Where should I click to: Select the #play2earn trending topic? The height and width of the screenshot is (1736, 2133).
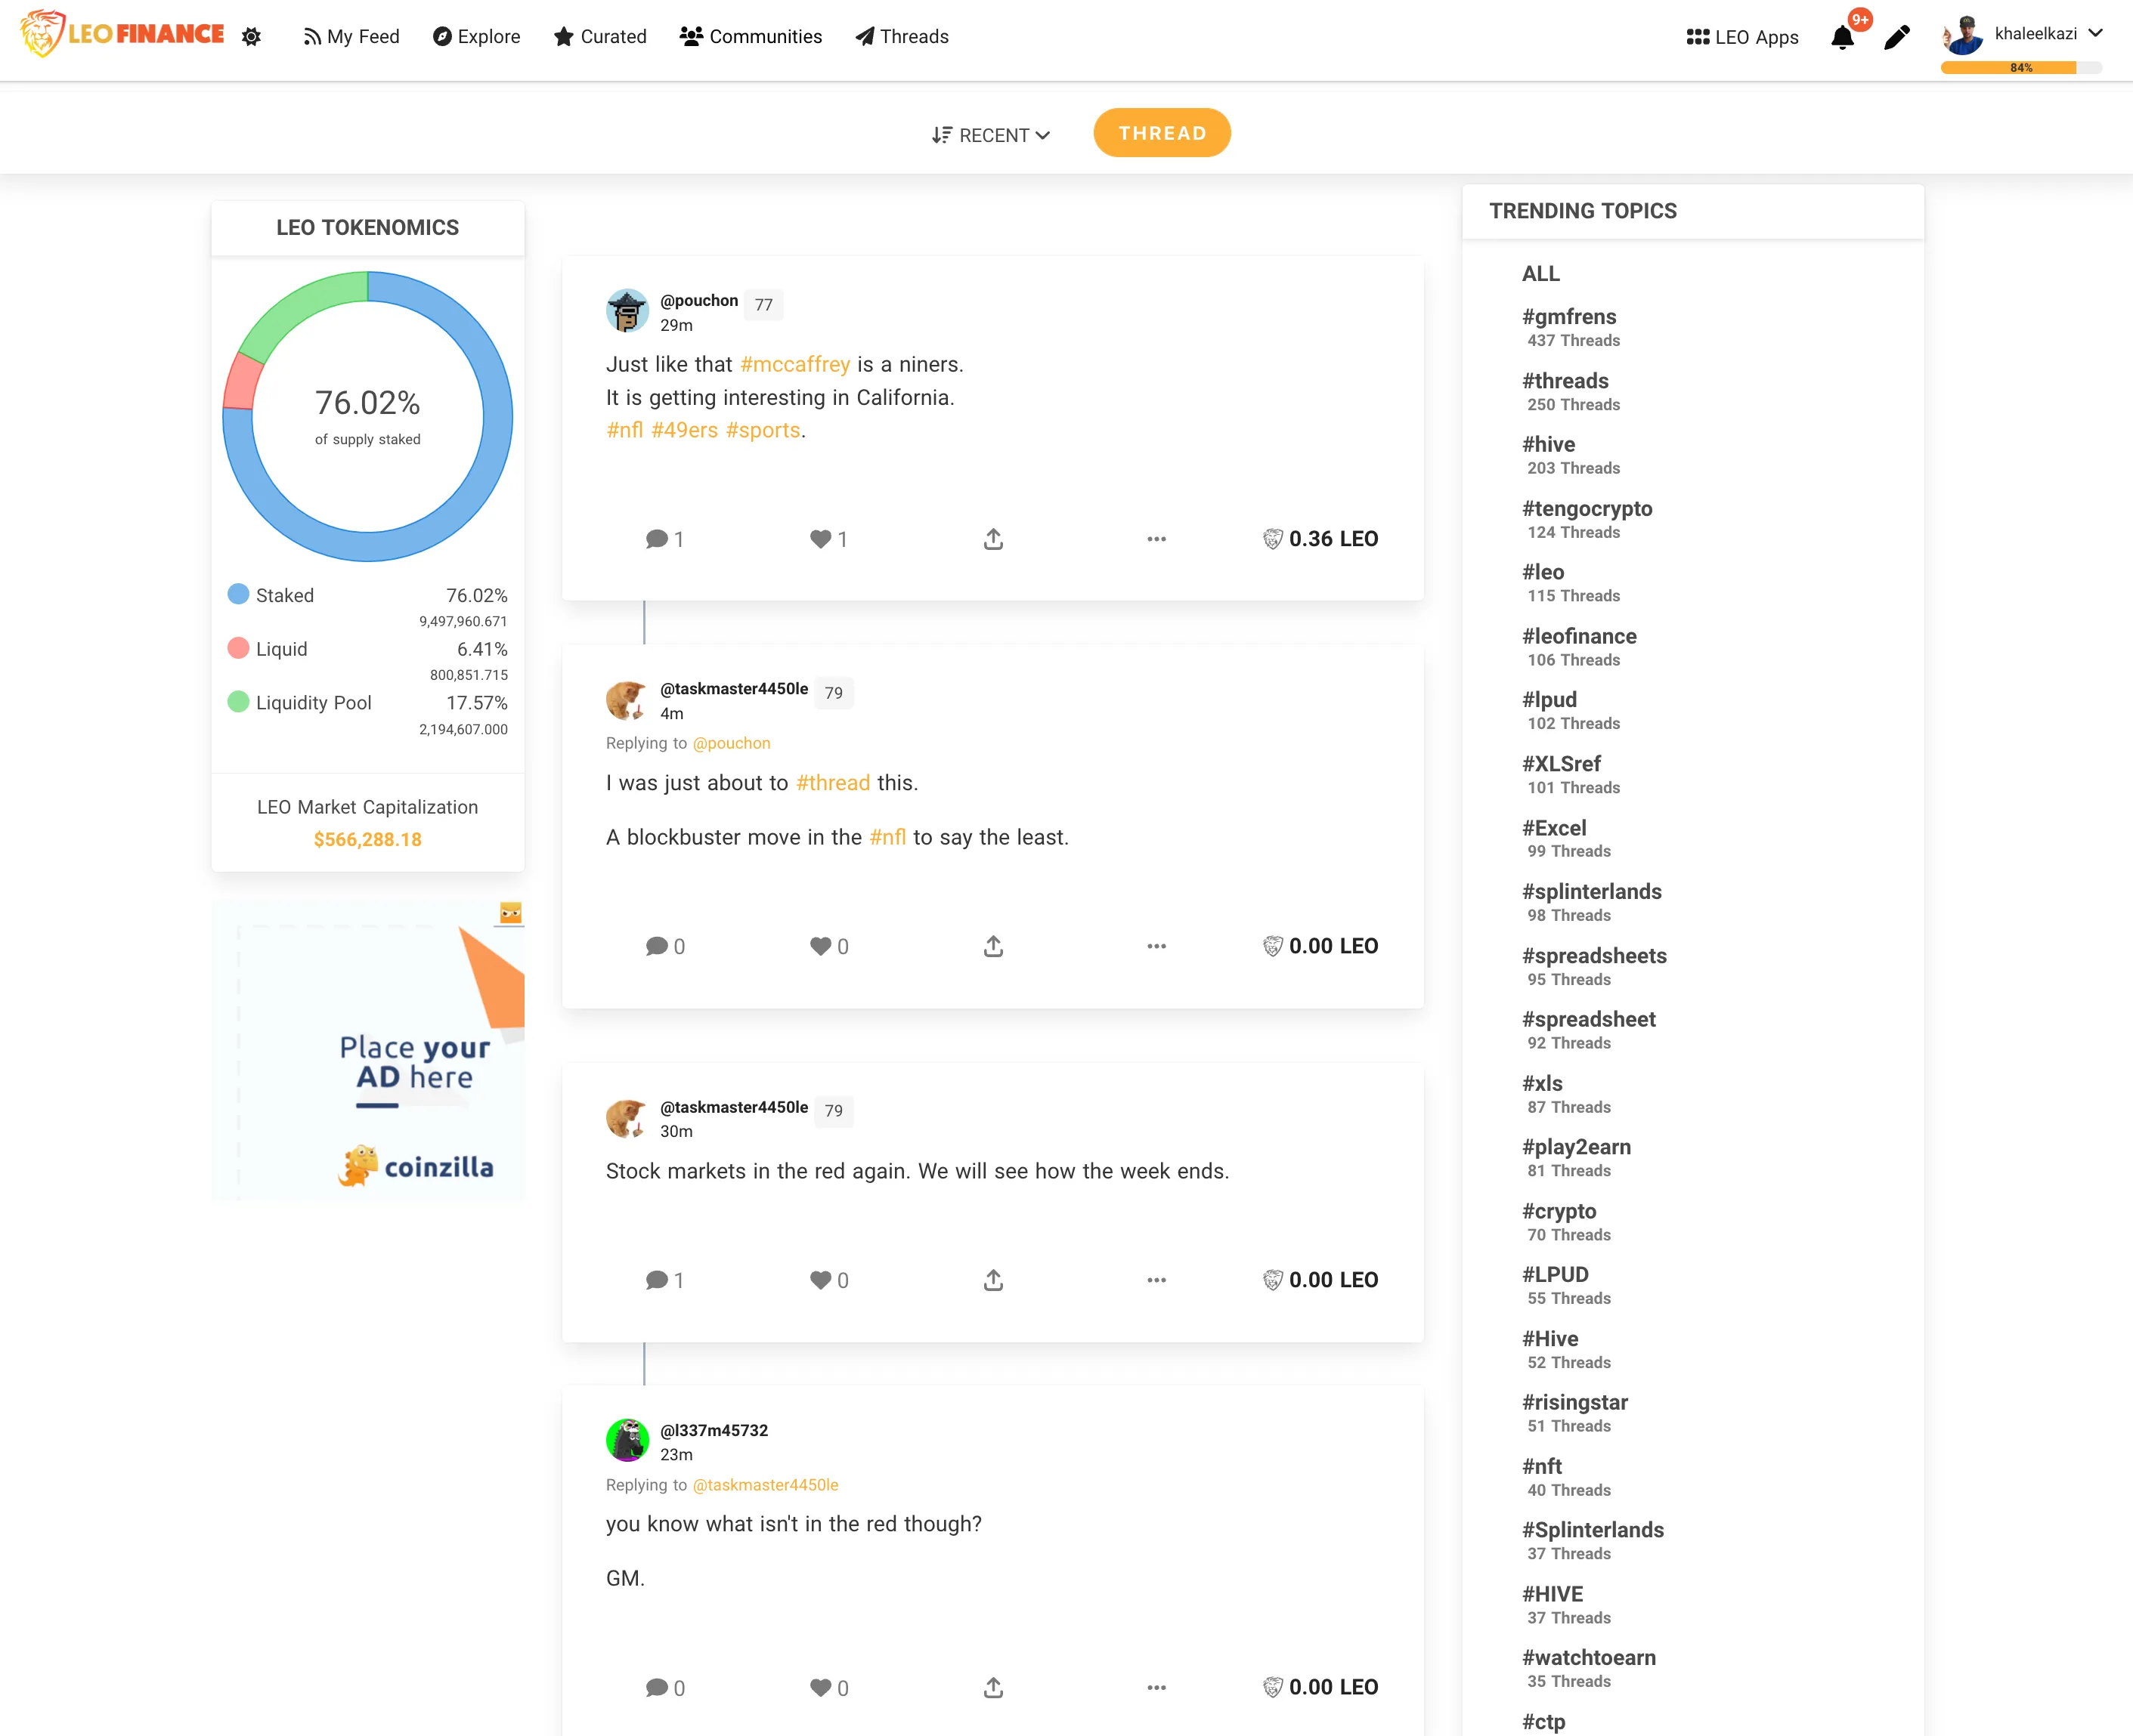click(x=1576, y=1147)
